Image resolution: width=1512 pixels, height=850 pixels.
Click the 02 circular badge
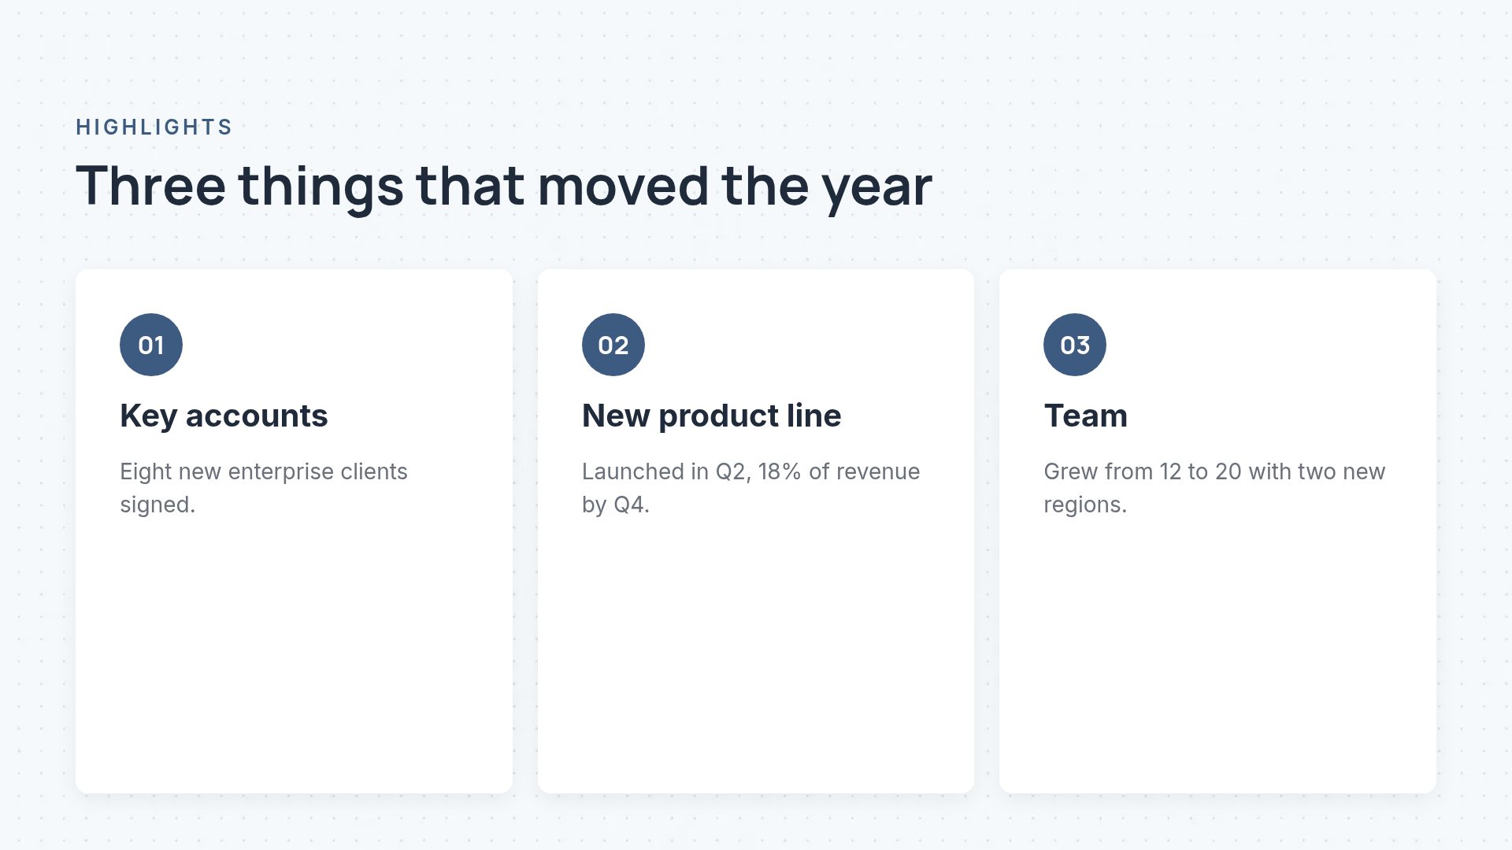tap(613, 345)
